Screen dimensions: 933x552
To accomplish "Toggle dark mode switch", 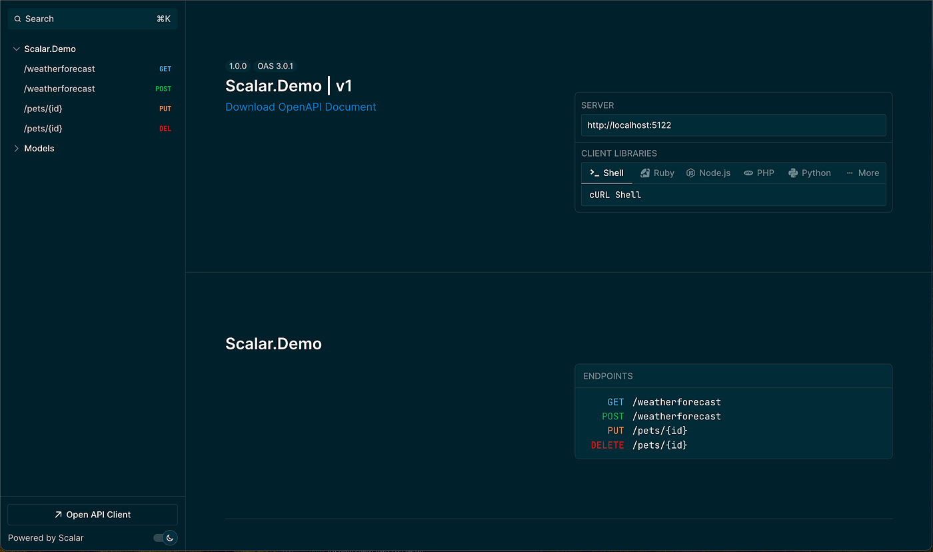I will tap(165, 537).
